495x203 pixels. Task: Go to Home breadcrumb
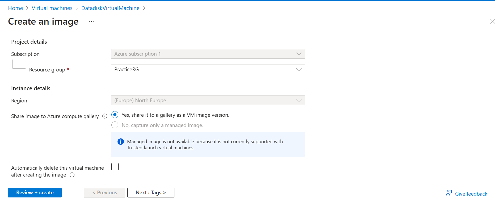[15, 8]
